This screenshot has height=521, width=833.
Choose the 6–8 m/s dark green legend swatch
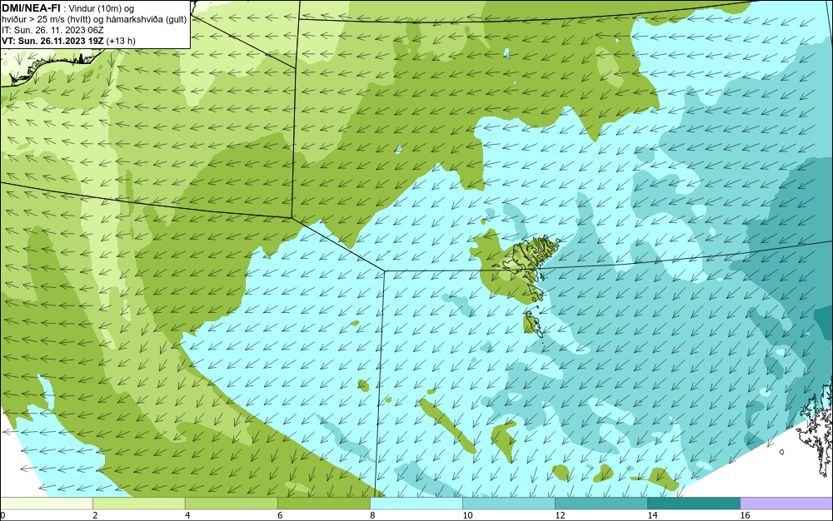(323, 503)
